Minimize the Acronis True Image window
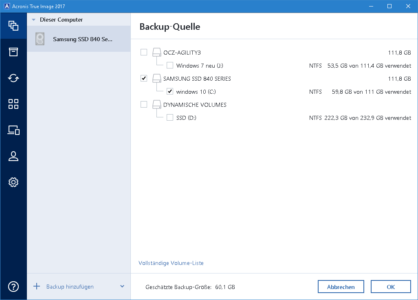 point(371,6)
